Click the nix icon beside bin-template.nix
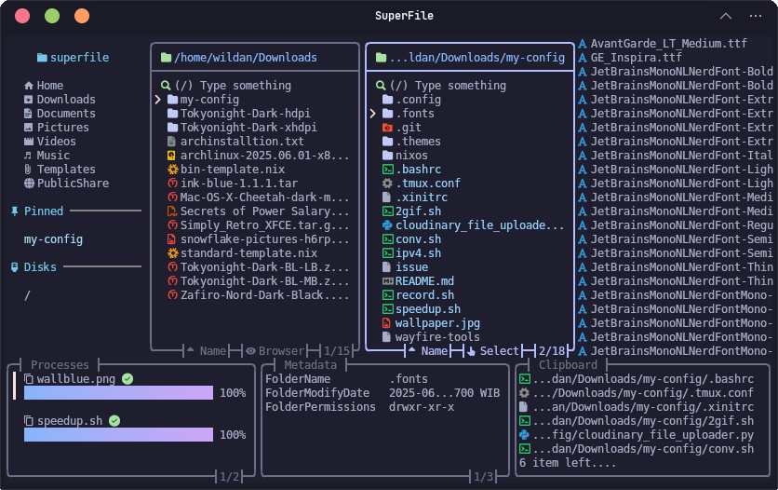Screen dimensions: 778x490 click(x=173, y=170)
